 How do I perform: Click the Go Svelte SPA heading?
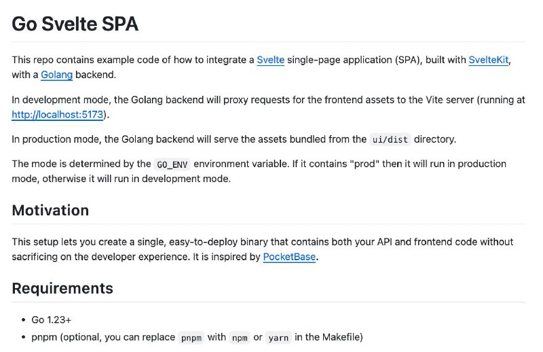[x=75, y=24]
